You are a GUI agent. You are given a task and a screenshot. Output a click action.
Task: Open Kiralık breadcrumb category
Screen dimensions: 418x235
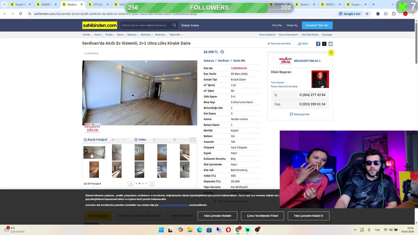pos(109,35)
